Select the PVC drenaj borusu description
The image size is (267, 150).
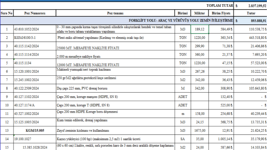pyautogui.click(x=115, y=88)
